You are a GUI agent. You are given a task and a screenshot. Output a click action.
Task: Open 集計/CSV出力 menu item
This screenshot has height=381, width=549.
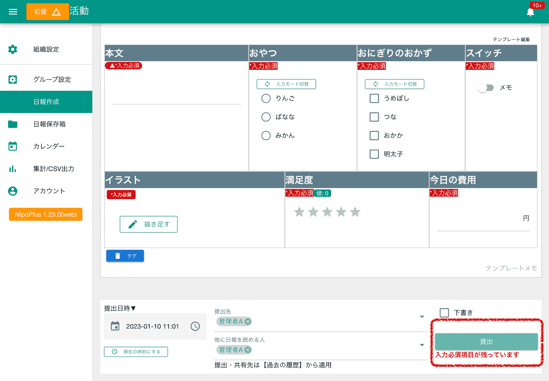pos(54,169)
